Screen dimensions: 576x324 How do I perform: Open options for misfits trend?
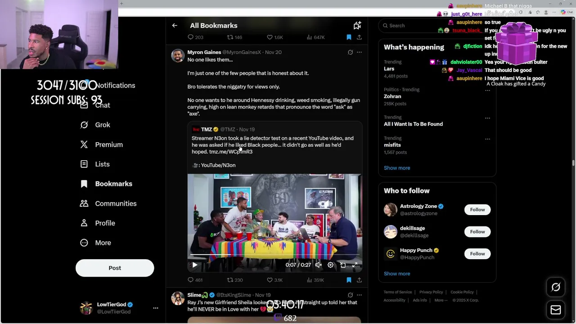487,139
